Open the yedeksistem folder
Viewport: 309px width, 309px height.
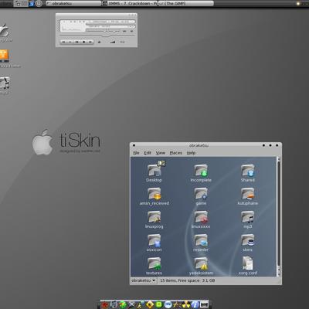point(201,266)
